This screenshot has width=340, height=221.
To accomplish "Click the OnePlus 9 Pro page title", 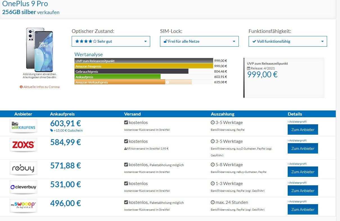I will click(25, 4).
